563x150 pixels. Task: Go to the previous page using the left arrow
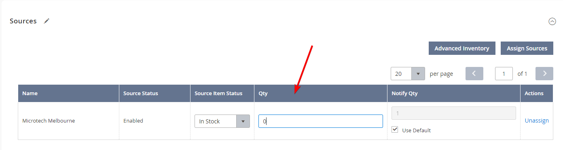(x=475, y=73)
